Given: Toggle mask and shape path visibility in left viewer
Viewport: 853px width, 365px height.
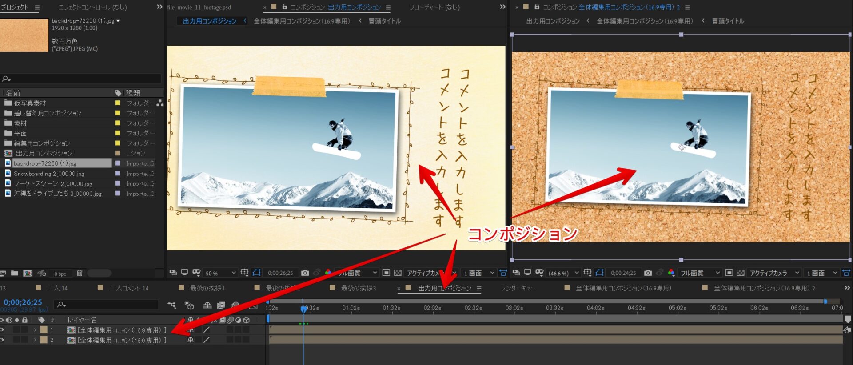Looking at the screenshot, I should pyautogui.click(x=257, y=273).
